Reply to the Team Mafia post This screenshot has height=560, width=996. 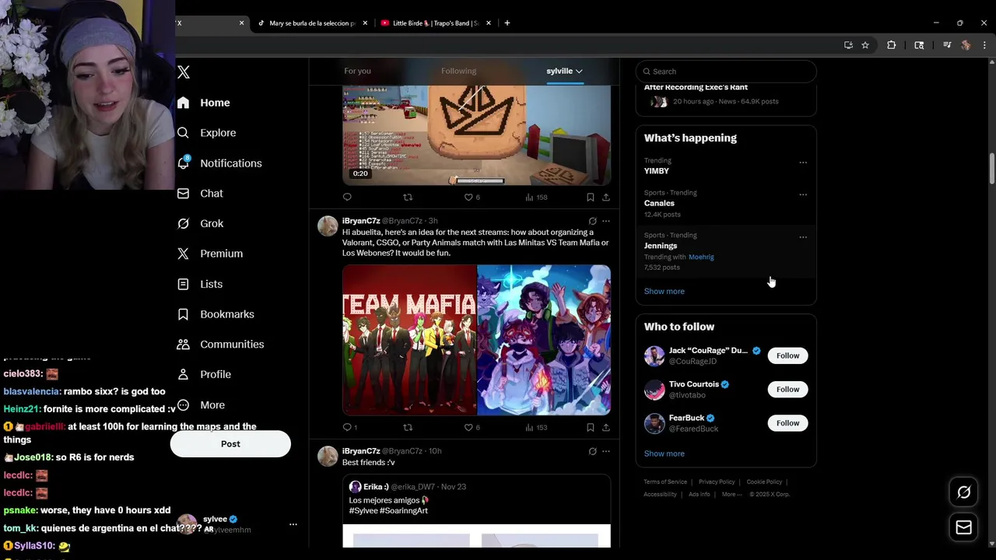pos(350,427)
